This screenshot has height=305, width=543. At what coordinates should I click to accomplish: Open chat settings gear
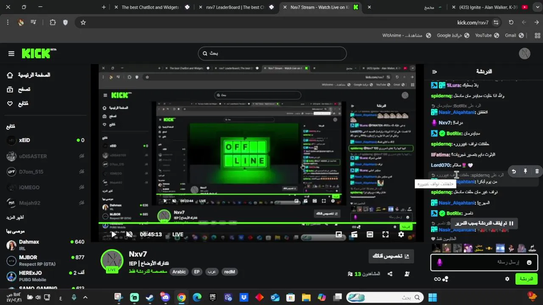[x=507, y=279]
